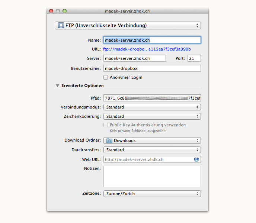Click the Pfad path field
Viewport: 256px width, 223px height.
pyautogui.click(x=152, y=98)
